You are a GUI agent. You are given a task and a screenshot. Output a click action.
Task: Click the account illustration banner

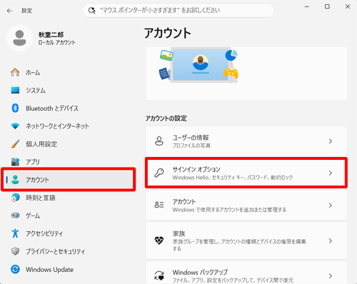246,73
